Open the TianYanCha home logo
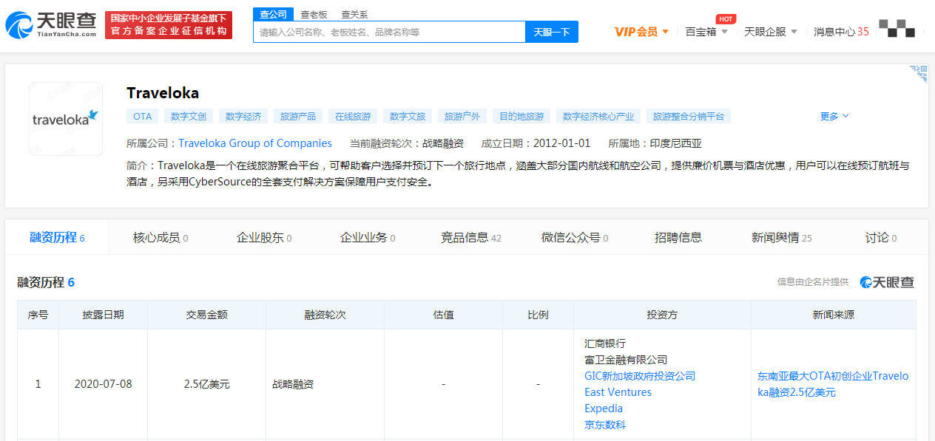Image resolution: width=935 pixels, height=441 pixels. click(51, 25)
